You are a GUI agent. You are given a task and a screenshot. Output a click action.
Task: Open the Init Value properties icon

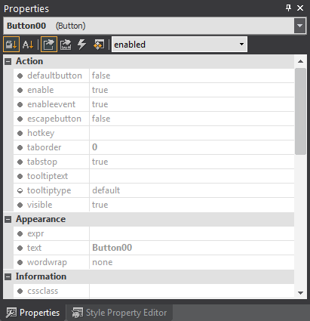pyautogui.click(x=66, y=45)
